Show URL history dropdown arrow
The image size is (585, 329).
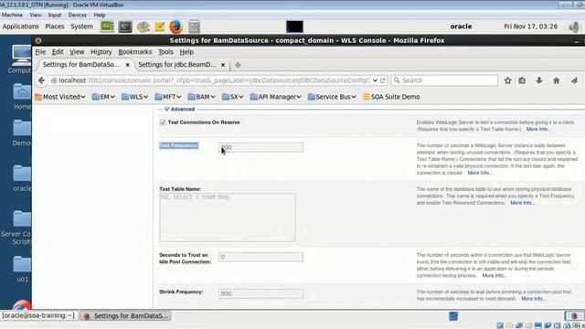(x=375, y=80)
